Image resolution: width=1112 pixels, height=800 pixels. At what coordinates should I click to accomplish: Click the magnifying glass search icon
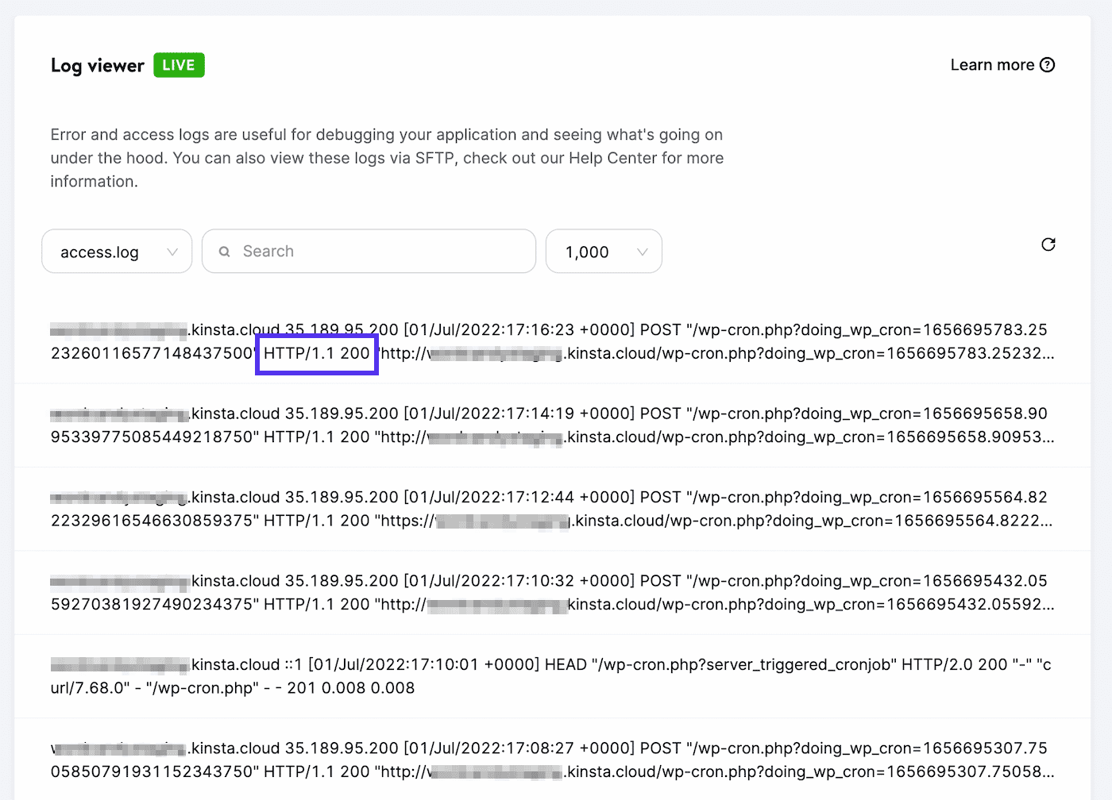coord(225,251)
